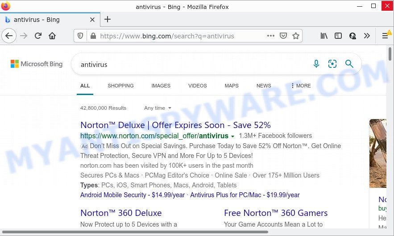Screen dimensions: 394x236
Task: Search by voice with microphone icon
Action: pos(316,64)
